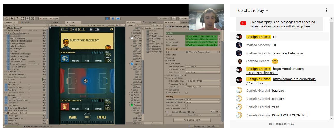Open Second Half Setuppable State dropdown
Screen dimensions: 334x130
tap(203, 81)
